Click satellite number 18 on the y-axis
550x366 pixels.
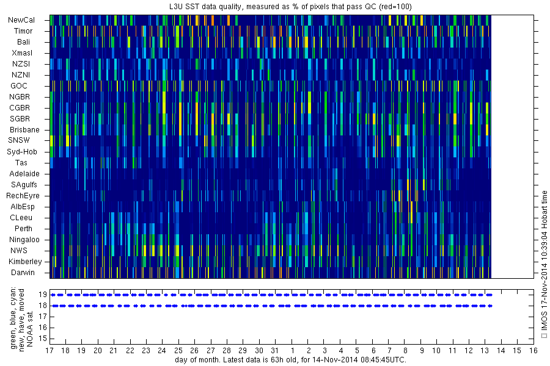click(x=43, y=306)
